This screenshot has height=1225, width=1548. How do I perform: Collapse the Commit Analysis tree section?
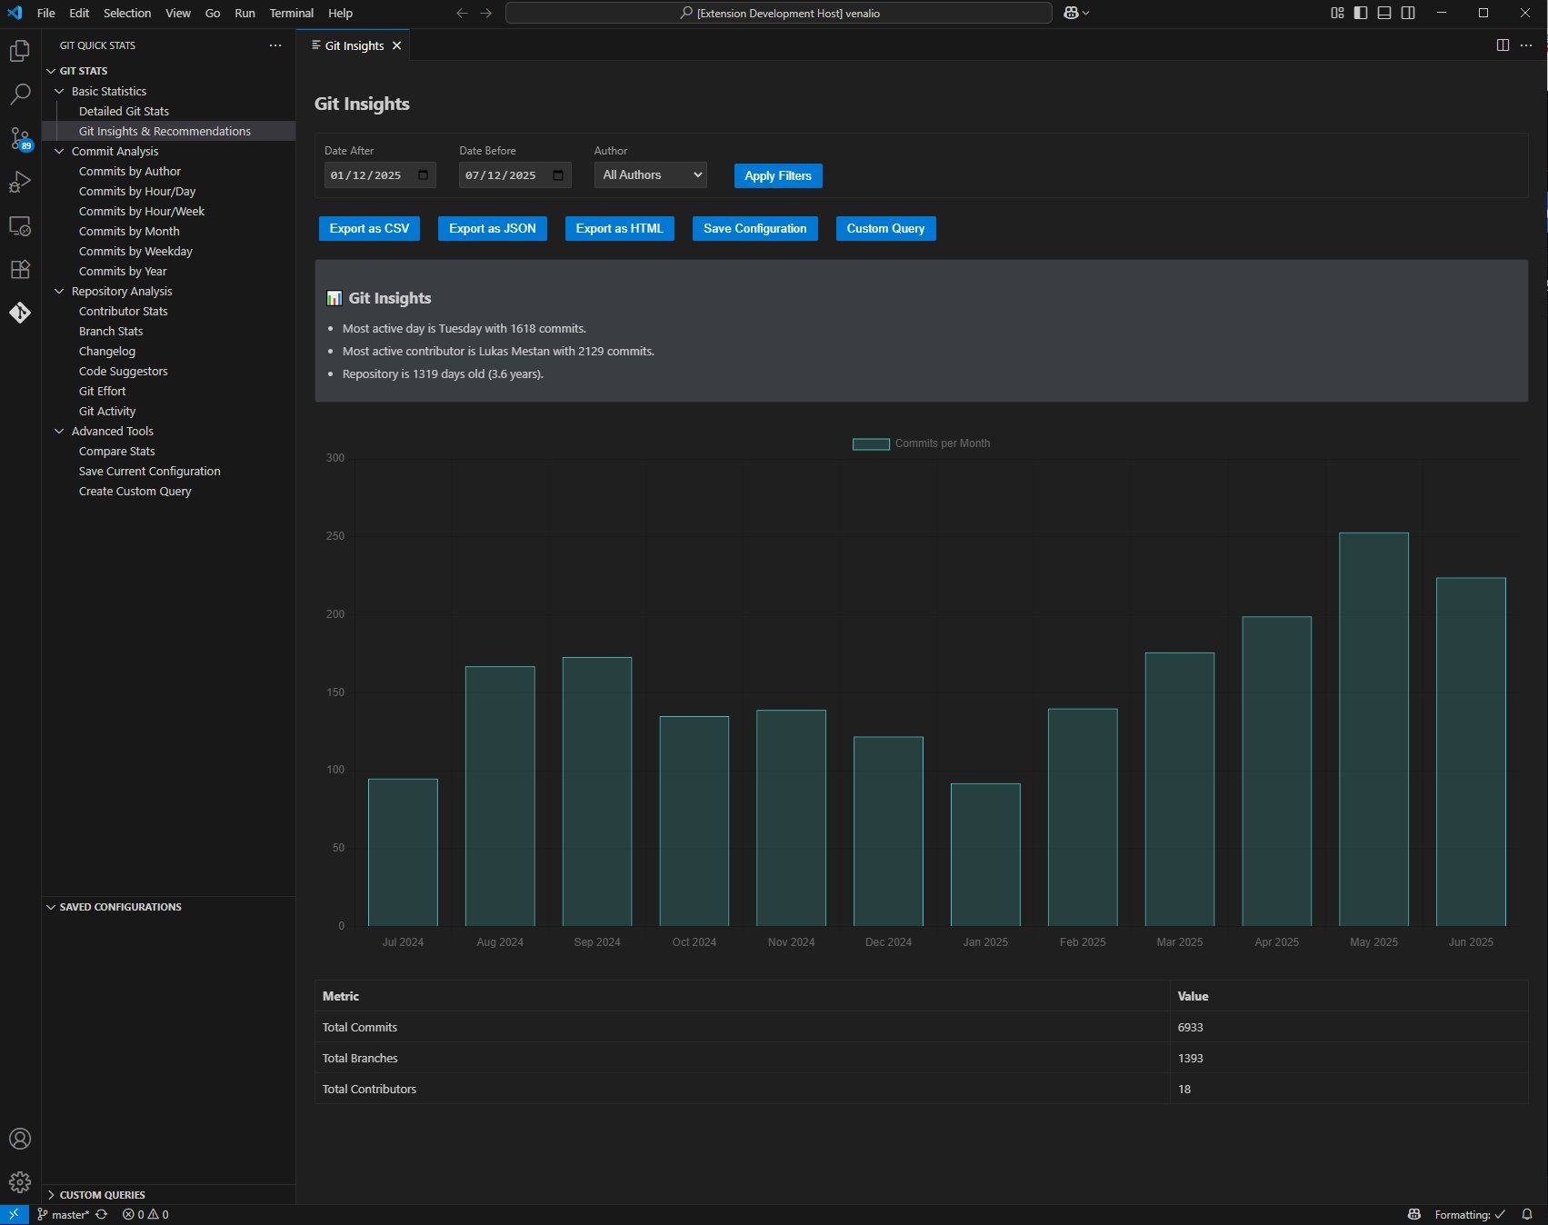(60, 151)
